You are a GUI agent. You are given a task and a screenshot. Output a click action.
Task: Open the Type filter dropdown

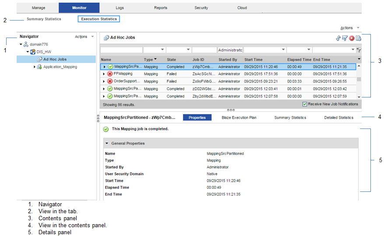point(163,50)
